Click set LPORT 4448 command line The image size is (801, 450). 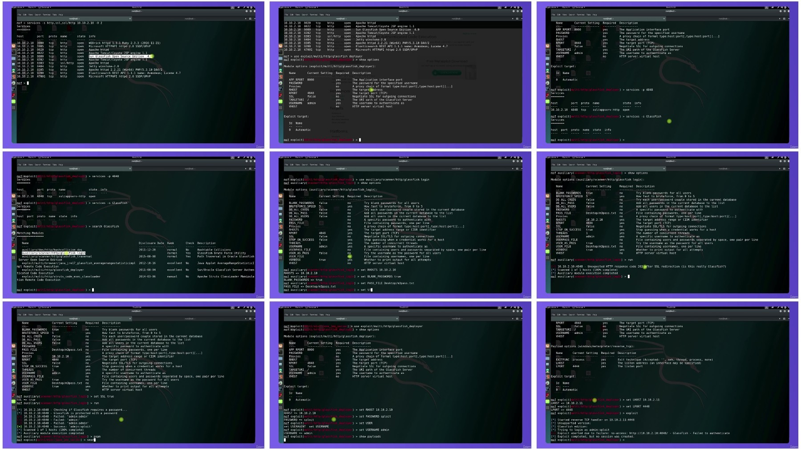click(x=600, y=406)
